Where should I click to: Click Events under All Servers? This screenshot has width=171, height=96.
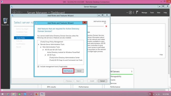pos(113,80)
